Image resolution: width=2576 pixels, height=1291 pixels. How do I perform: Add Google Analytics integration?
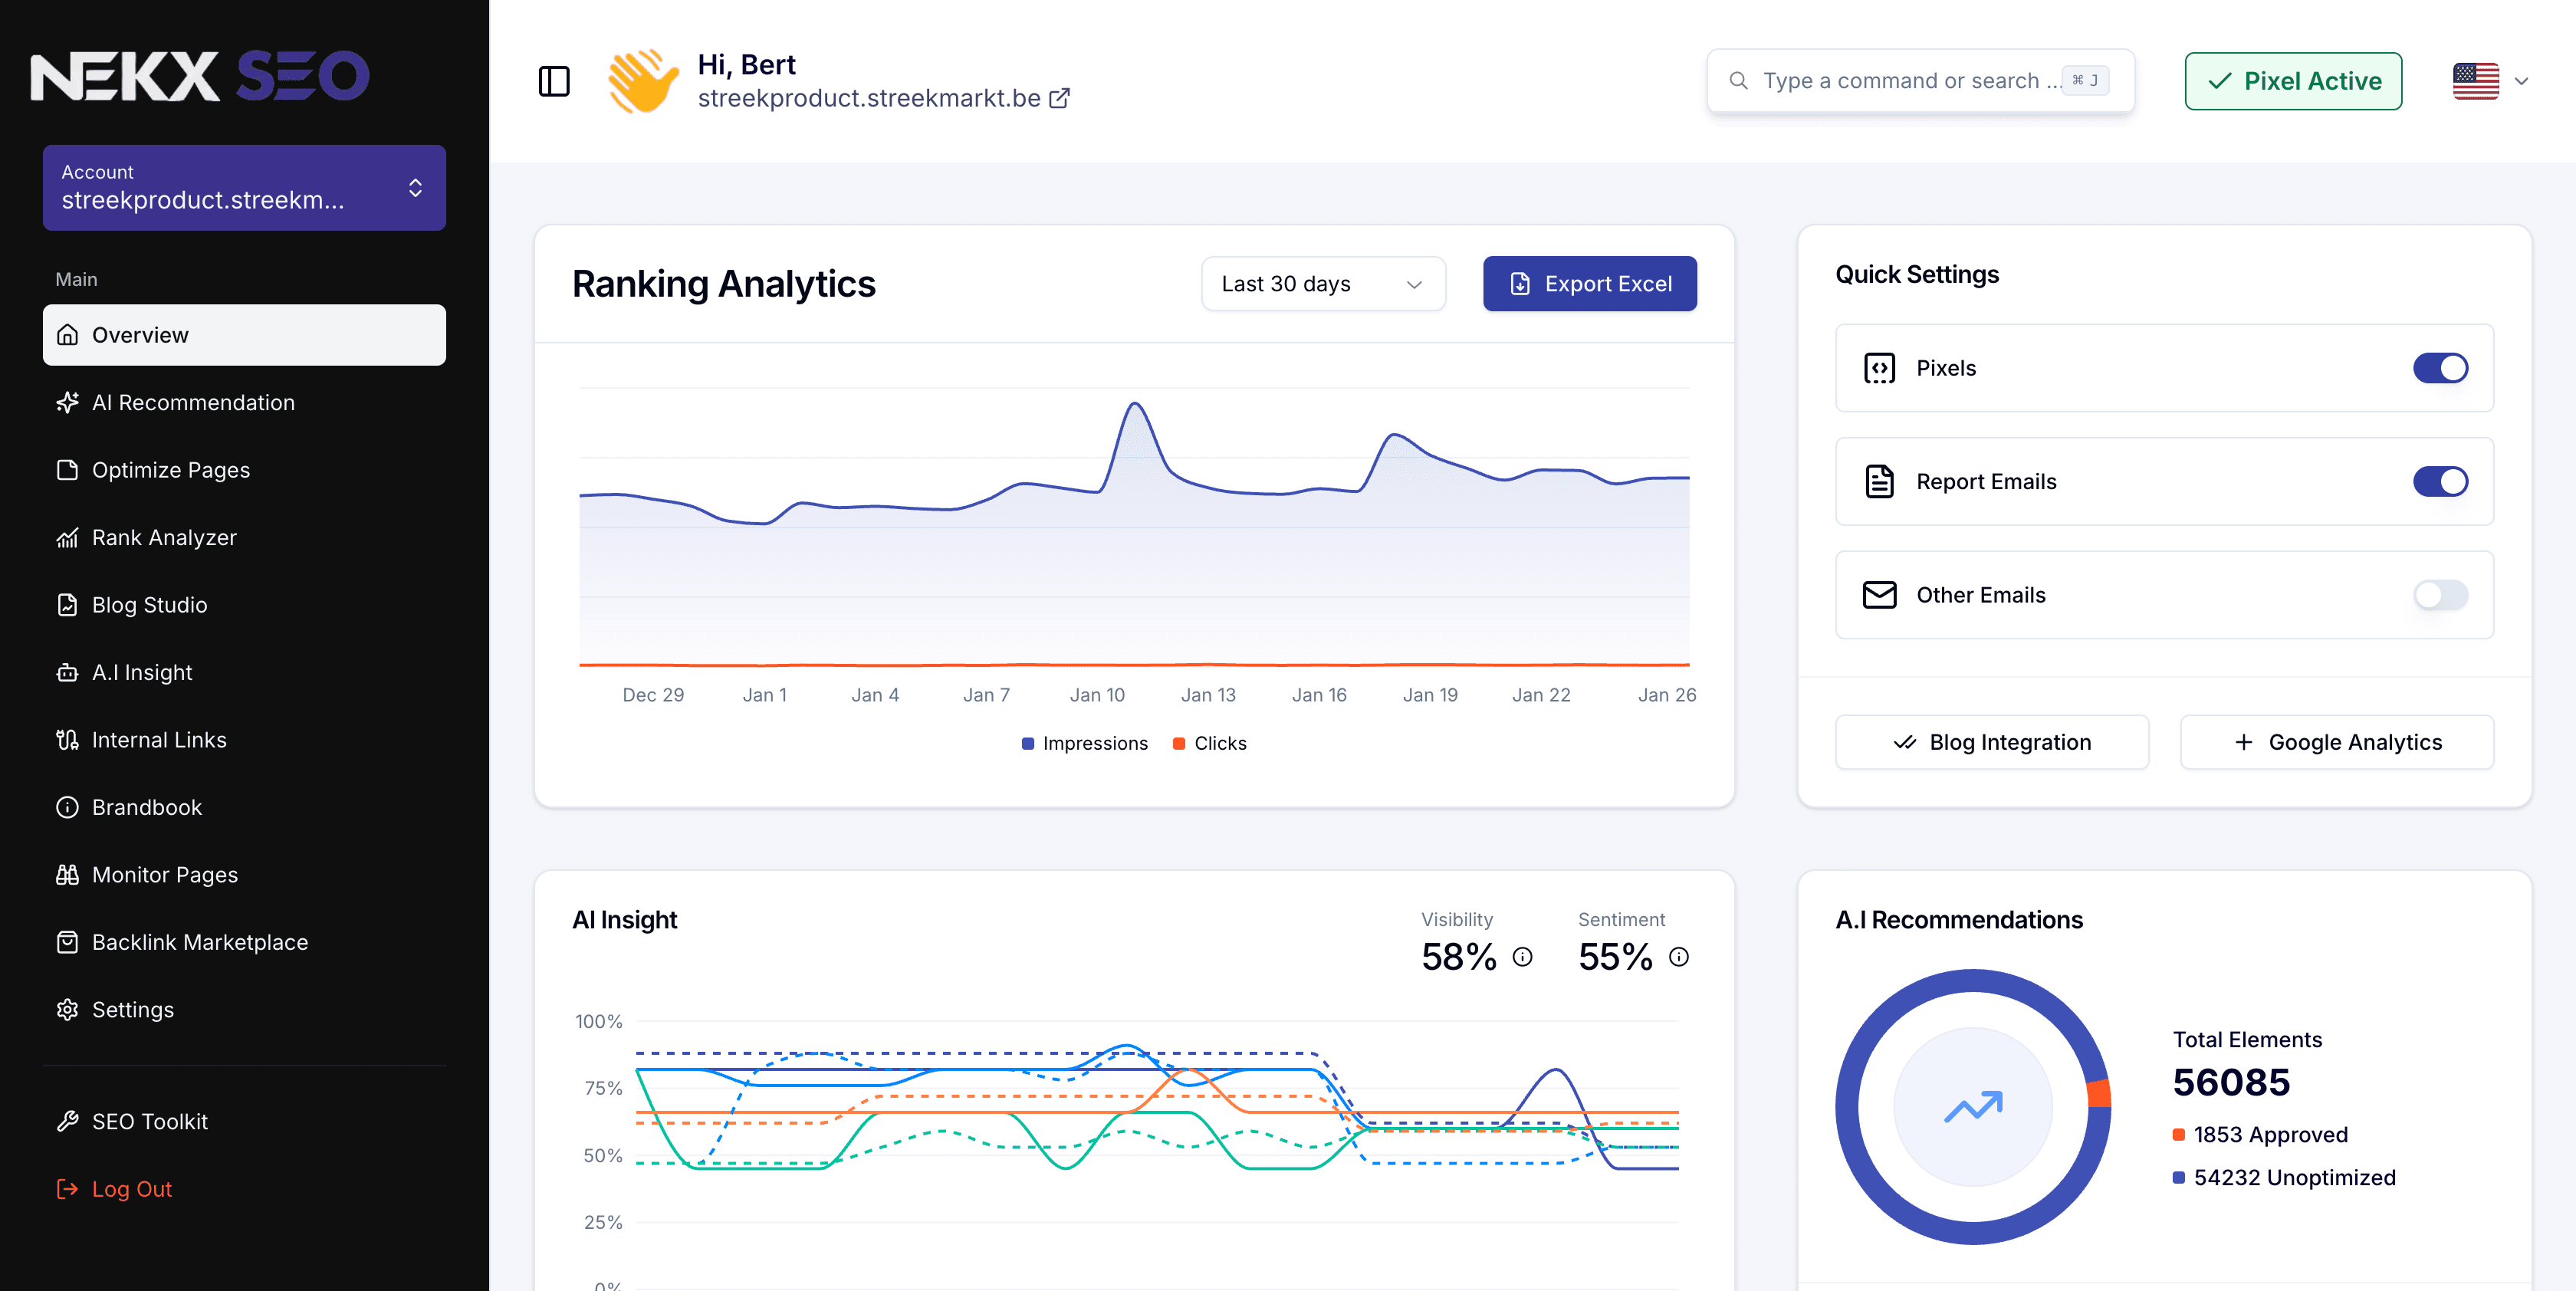[x=2336, y=742]
